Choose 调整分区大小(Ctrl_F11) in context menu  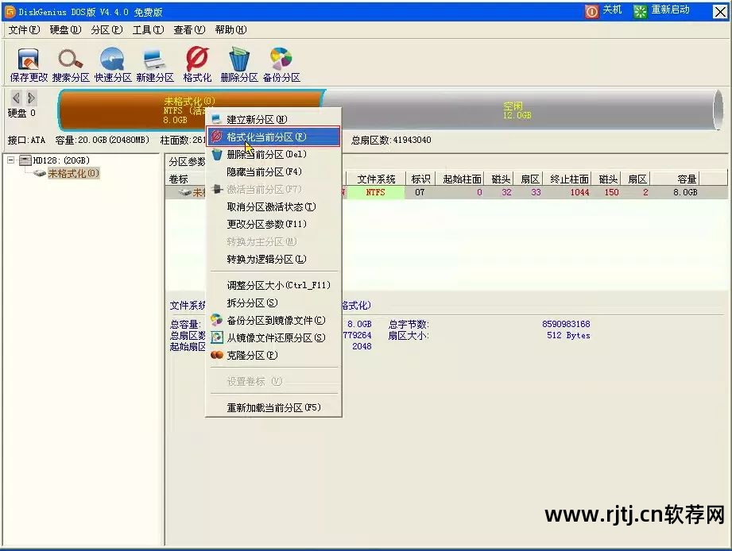[x=273, y=285]
